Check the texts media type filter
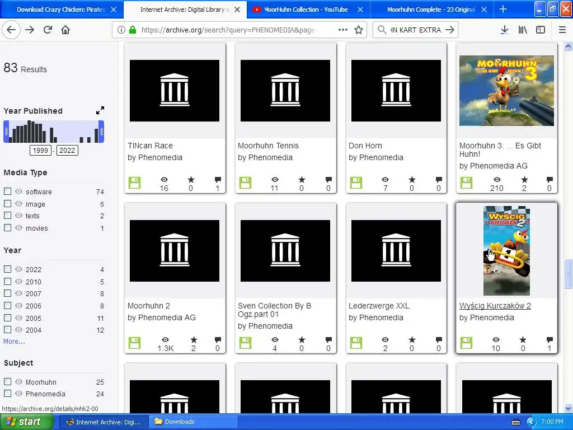573x430 pixels. (7, 216)
